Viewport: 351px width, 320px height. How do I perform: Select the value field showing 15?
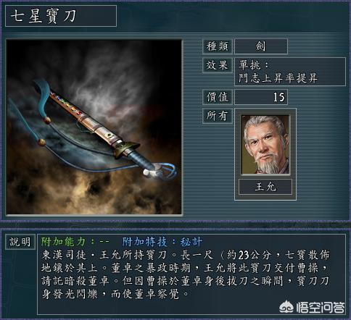coord(261,97)
